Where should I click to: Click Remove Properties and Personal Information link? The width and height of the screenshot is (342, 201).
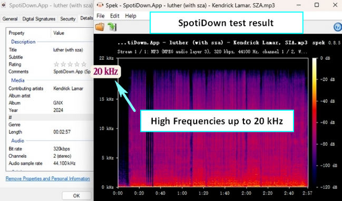48,178
